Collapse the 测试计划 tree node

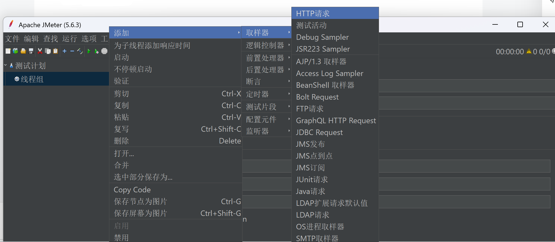5,65
